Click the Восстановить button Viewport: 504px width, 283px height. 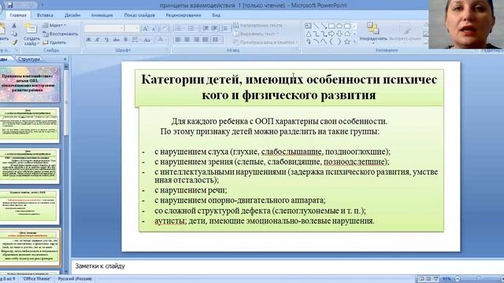point(61,34)
